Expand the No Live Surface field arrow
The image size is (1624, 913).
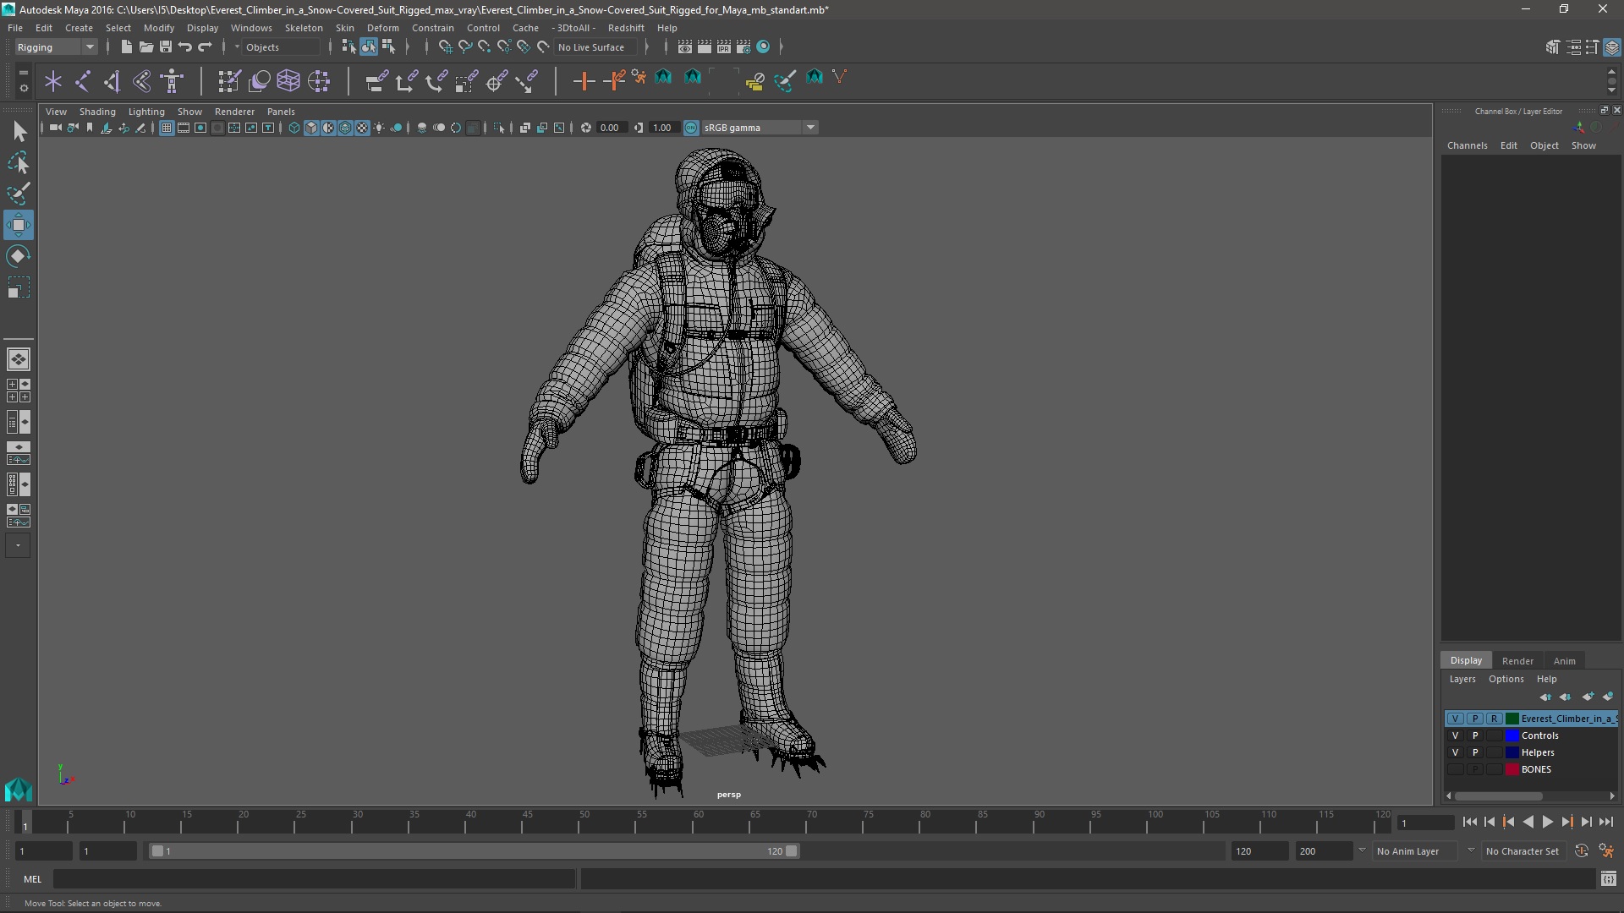[x=646, y=47]
